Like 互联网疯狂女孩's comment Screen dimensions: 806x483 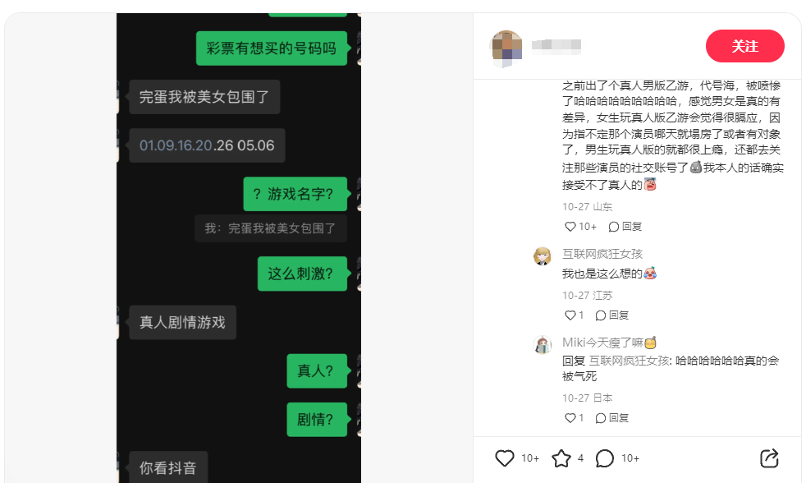tap(570, 315)
